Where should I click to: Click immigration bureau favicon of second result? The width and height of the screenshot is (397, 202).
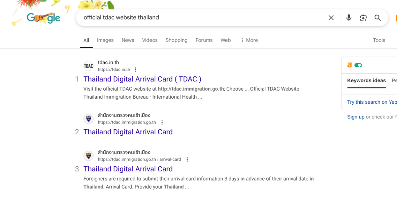coord(88,119)
